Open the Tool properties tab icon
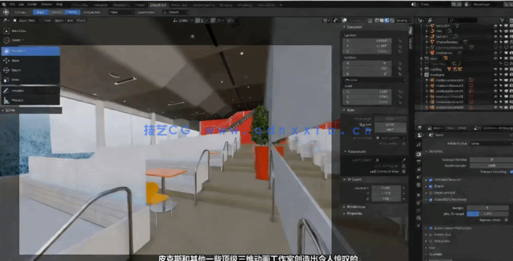The height and width of the screenshot is (261, 513). point(419,144)
